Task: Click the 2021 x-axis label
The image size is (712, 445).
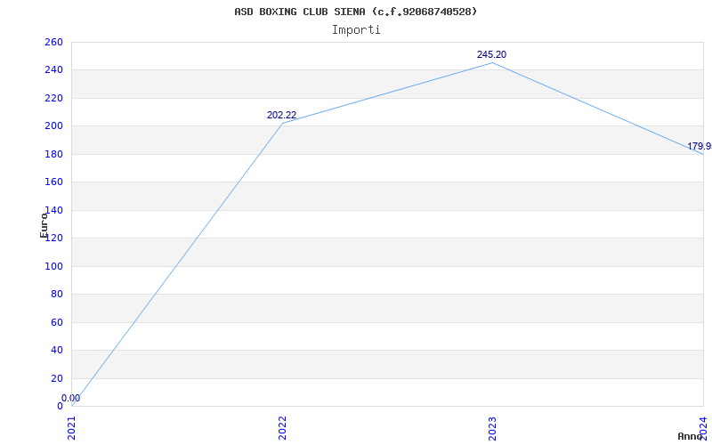Action: pos(72,428)
